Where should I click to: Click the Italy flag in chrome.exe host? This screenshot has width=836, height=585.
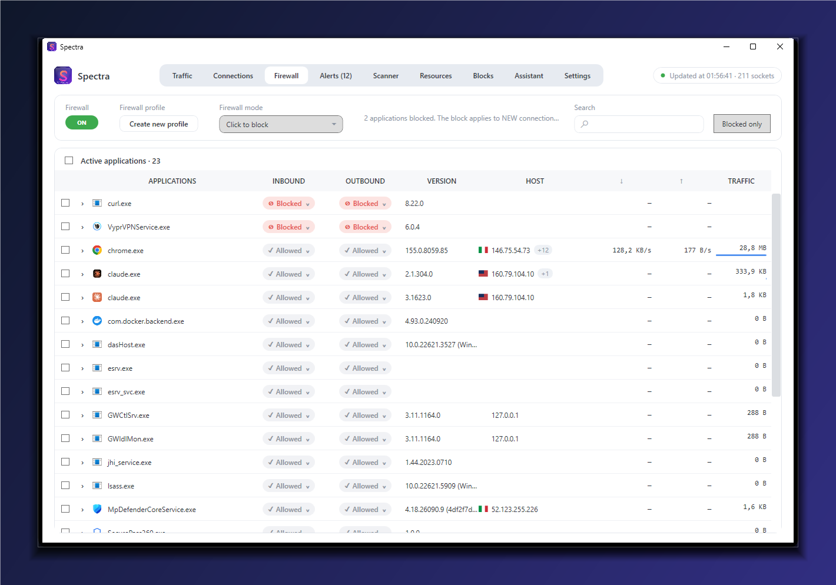click(483, 250)
